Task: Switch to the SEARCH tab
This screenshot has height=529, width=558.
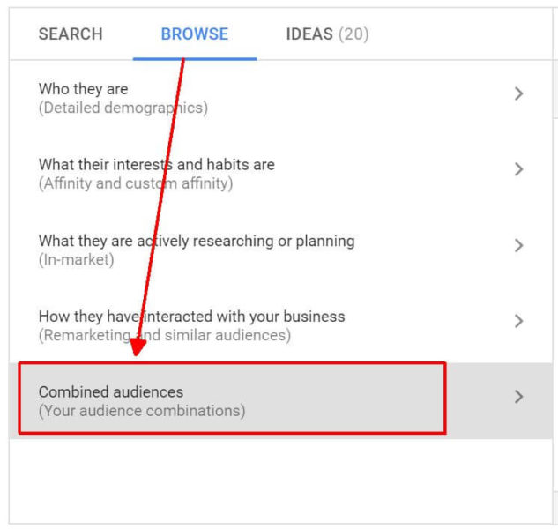Action: pyautogui.click(x=71, y=34)
